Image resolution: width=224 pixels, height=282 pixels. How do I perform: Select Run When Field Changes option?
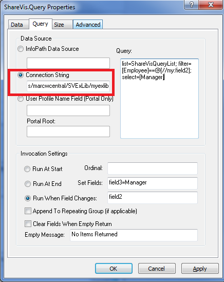pos(27,198)
